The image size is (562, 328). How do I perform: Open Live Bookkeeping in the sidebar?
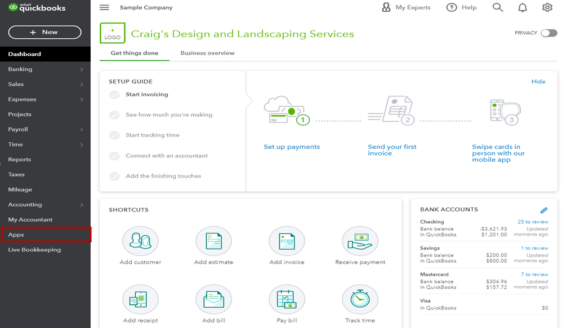click(x=45, y=250)
